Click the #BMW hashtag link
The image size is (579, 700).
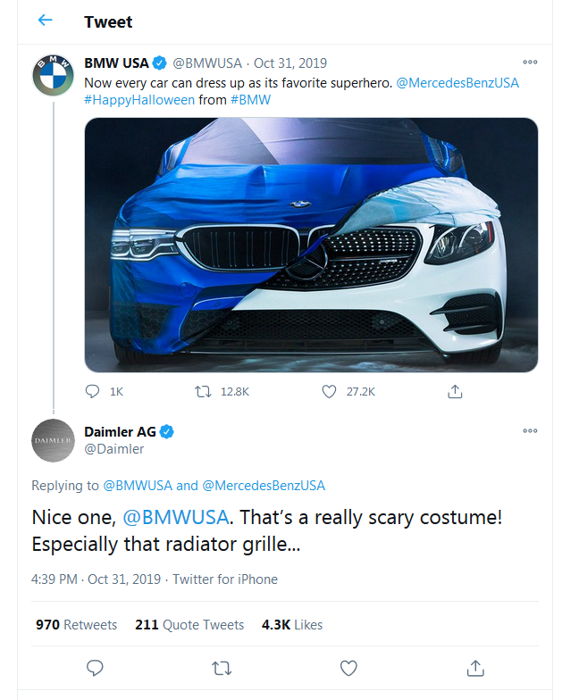coord(250,100)
